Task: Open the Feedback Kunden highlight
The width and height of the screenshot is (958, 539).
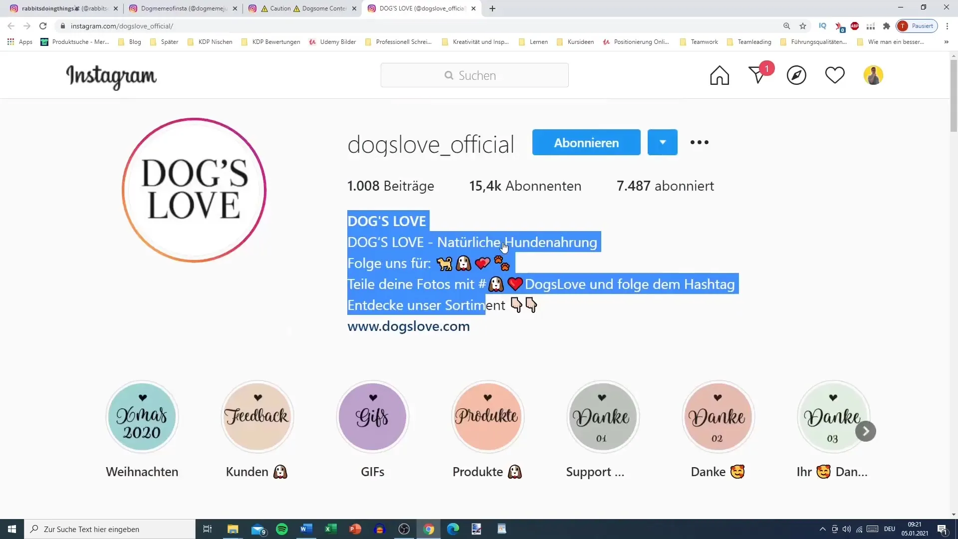Action: coord(257,417)
